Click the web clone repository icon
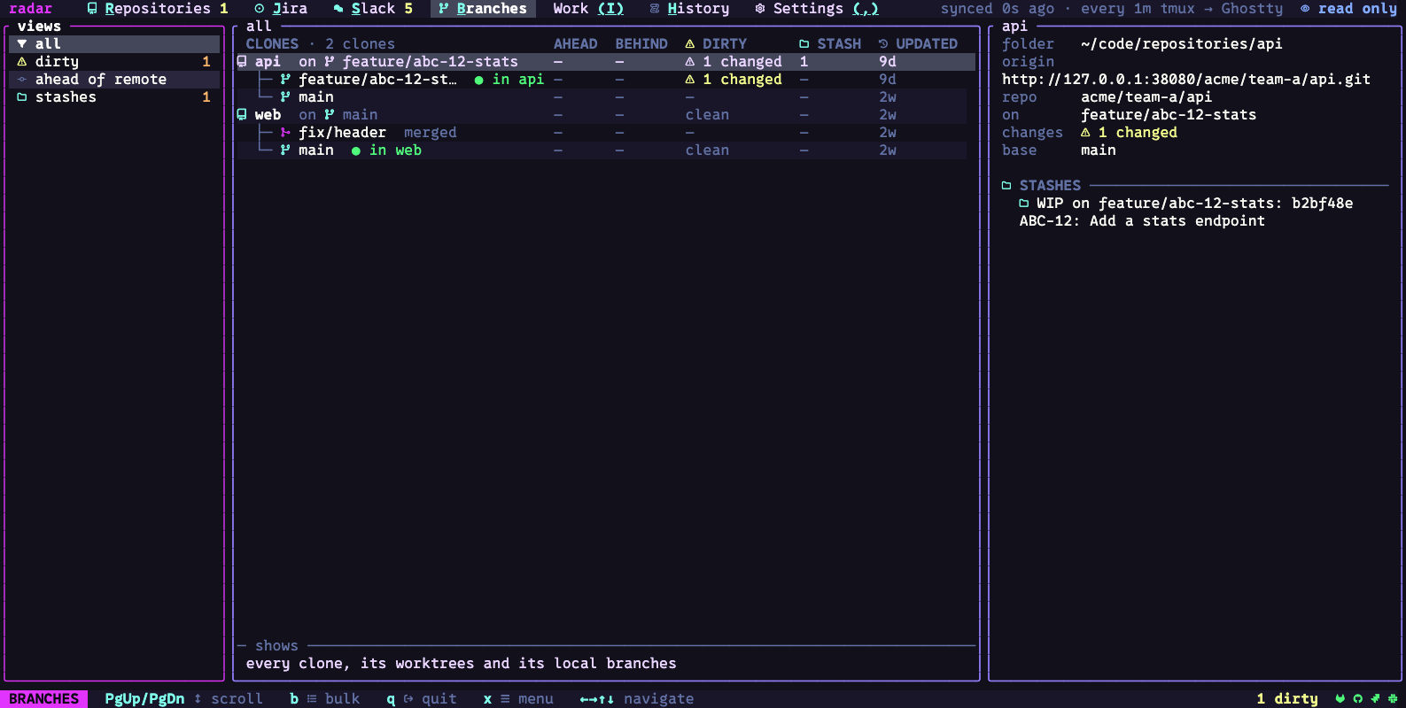 click(x=242, y=115)
